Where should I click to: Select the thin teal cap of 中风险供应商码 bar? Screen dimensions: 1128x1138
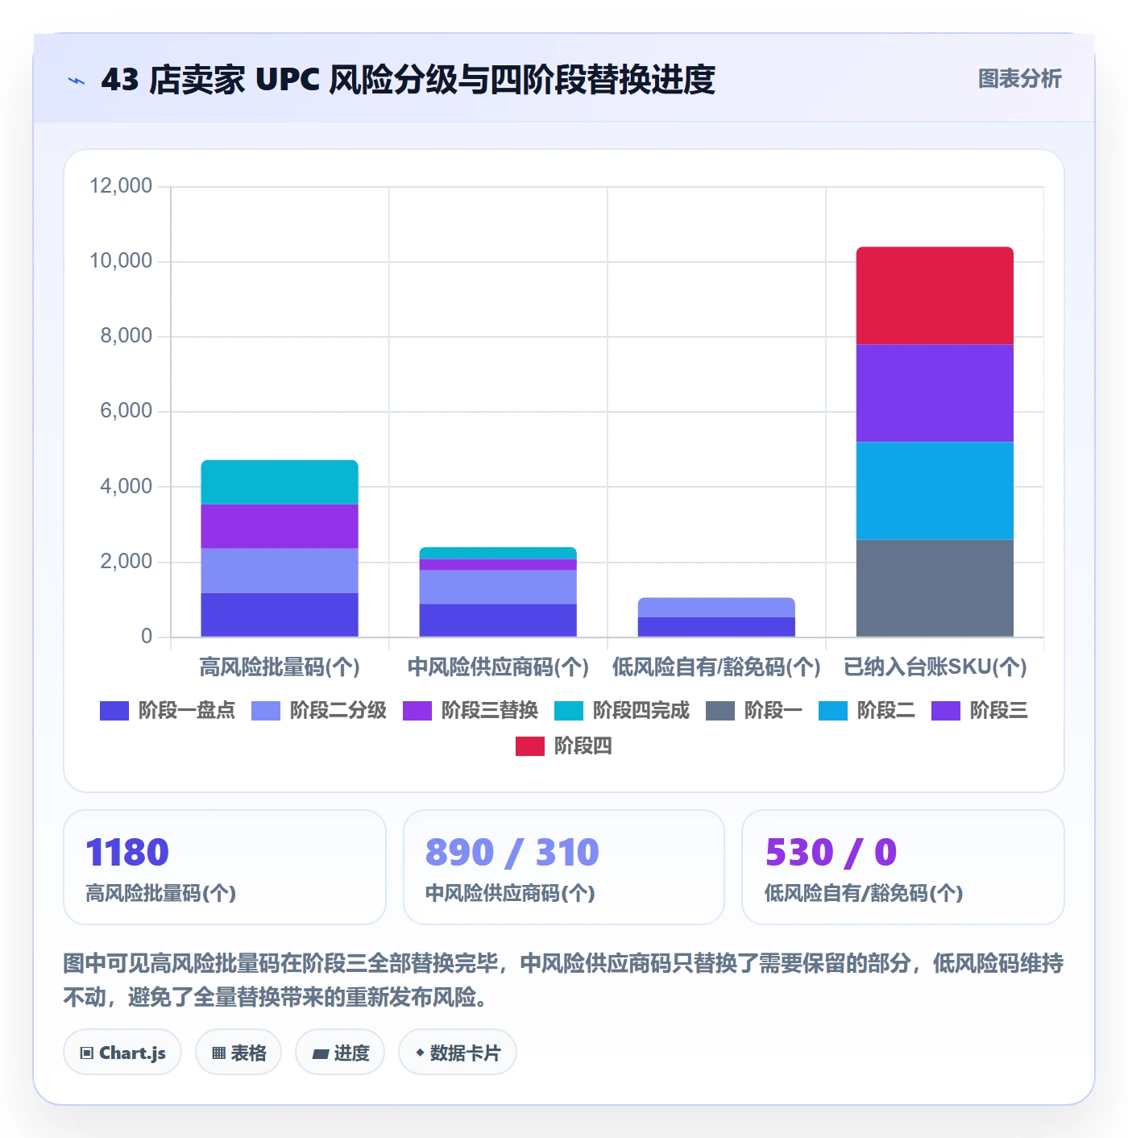[x=498, y=553]
